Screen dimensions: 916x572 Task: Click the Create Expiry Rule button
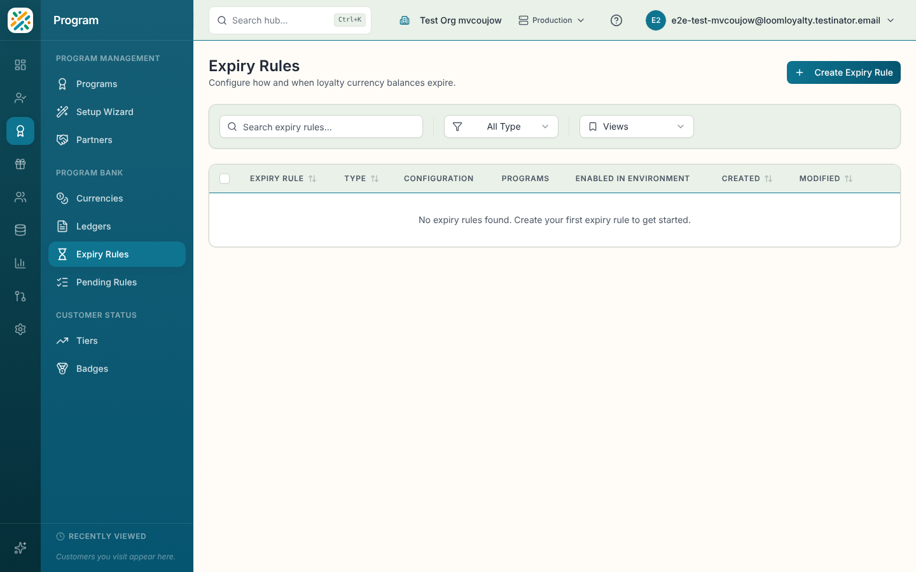click(843, 72)
